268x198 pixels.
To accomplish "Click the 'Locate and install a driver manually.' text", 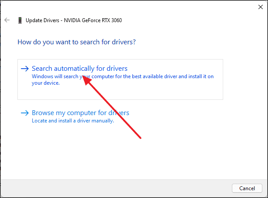I will point(73,121).
